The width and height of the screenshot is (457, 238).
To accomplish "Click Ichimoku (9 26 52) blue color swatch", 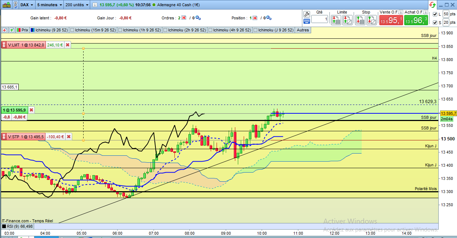I will coord(33,30).
